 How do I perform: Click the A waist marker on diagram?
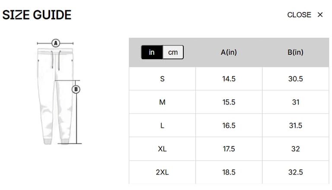tap(55, 43)
